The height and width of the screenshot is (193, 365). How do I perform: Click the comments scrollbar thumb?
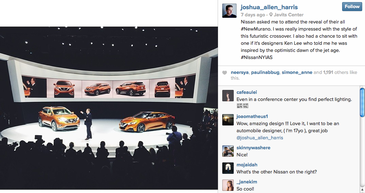coord(362,102)
